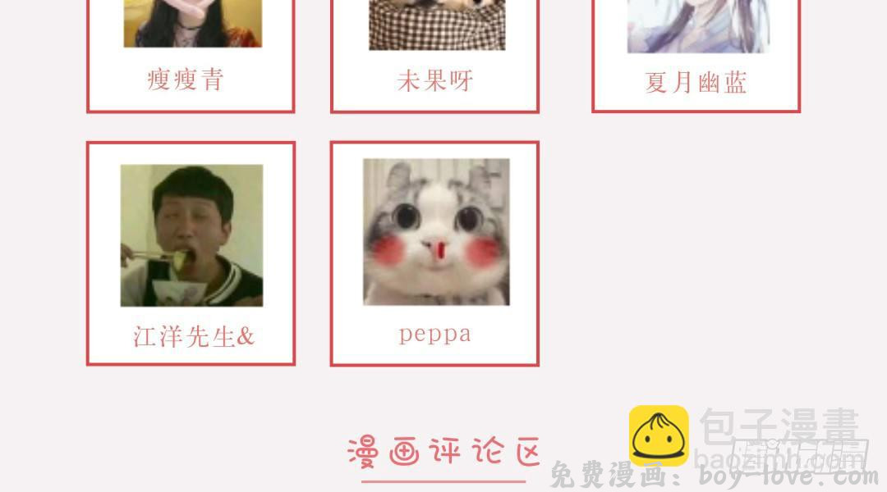The width and height of the screenshot is (887, 492).
Task: Click the yellow bun Baozi Manhua logo icon
Action: [x=659, y=435]
